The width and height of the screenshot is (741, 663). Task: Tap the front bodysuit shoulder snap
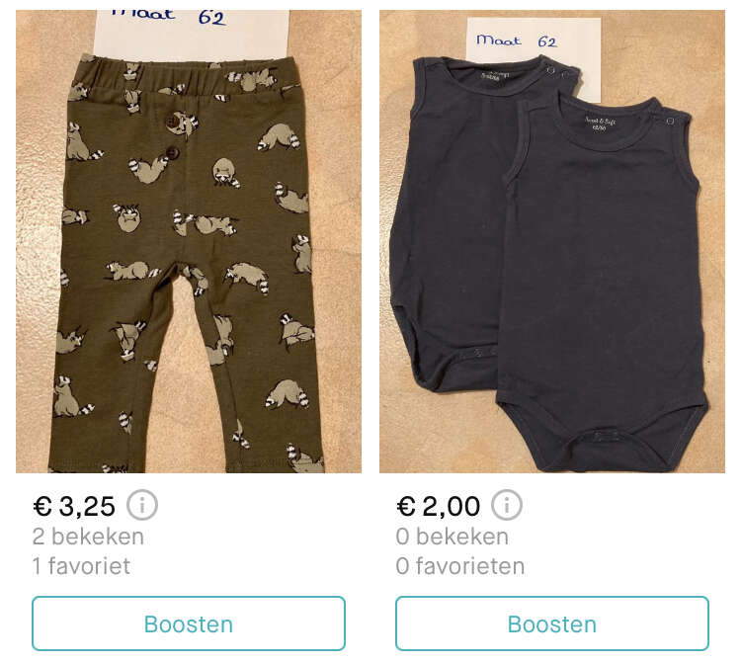(x=670, y=121)
